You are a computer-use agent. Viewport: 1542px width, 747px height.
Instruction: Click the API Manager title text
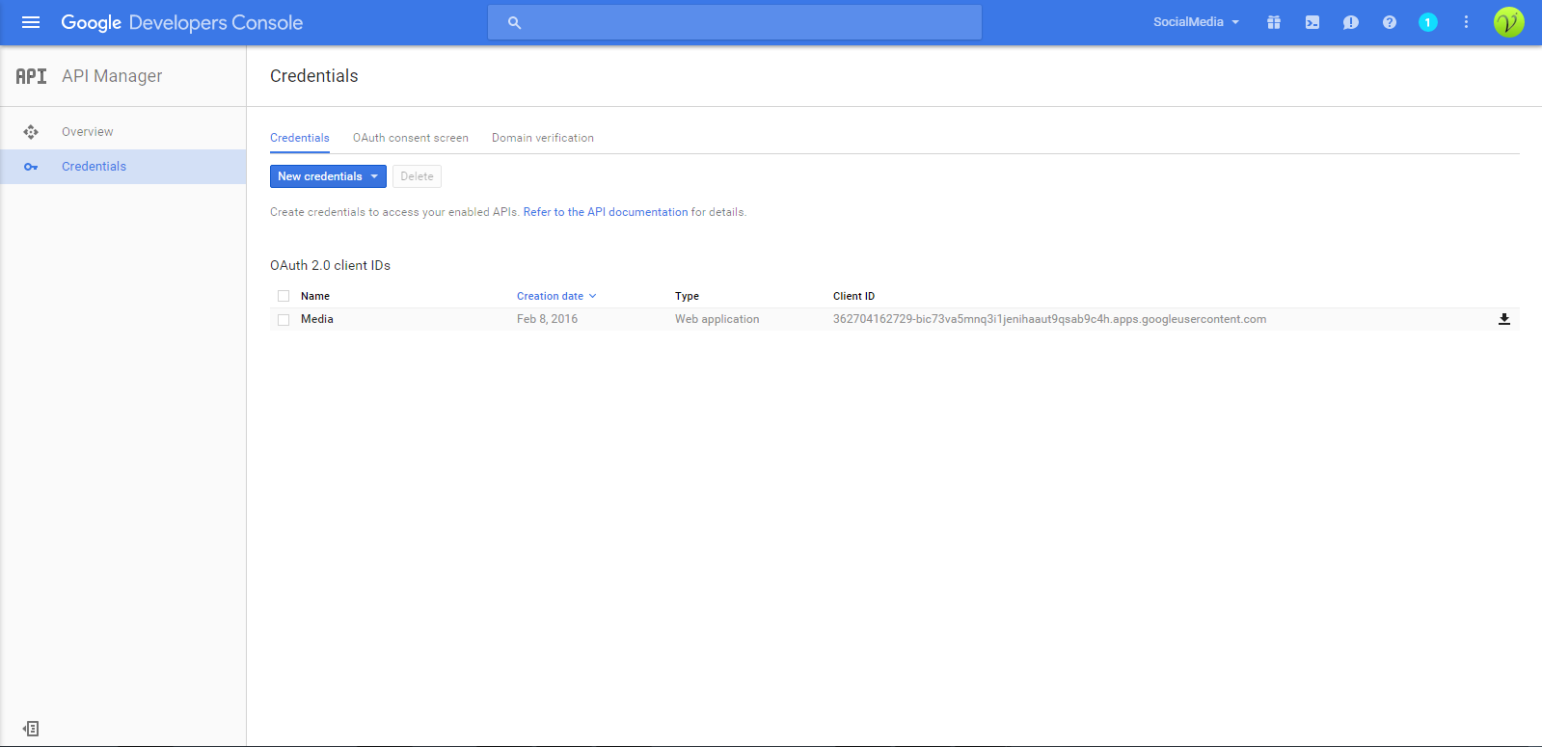112,76
